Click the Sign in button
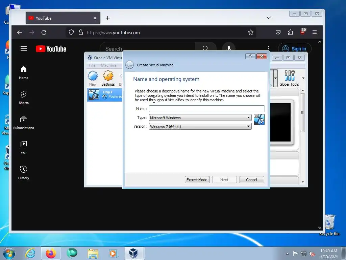Image resolution: width=346 pixels, height=260 pixels. 295,49
